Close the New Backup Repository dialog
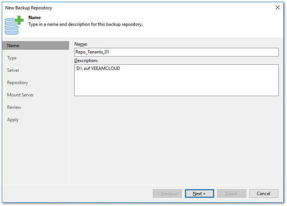Image resolution: width=287 pixels, height=206 pixels. 277,7
